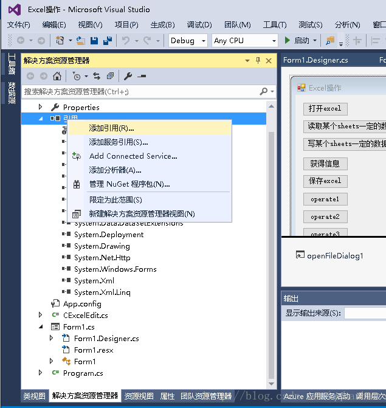Click the openFileDialog1 component icon

[300, 255]
